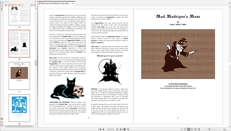Go to the next page

[118, 129]
